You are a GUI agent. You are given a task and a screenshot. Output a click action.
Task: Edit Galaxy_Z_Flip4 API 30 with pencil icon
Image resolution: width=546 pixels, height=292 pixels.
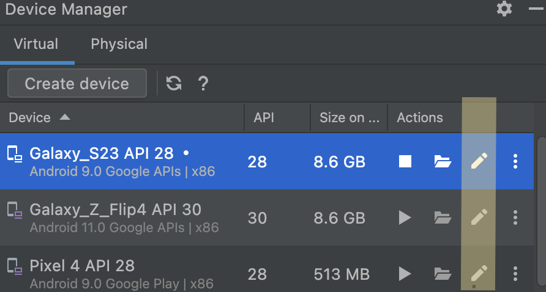point(479,217)
